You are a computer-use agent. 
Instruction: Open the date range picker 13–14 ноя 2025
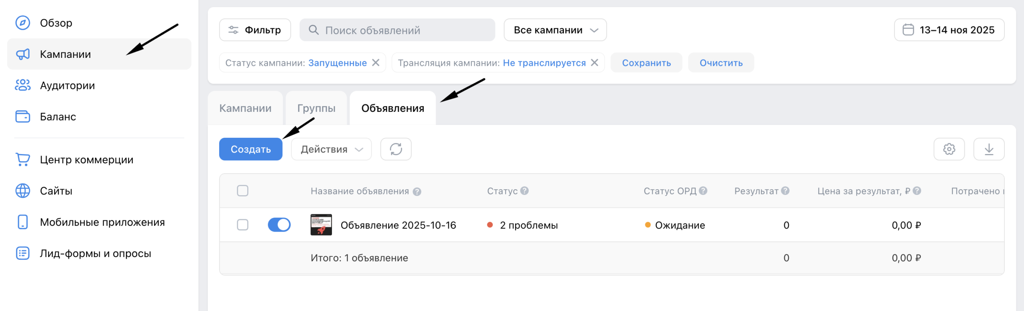949,30
